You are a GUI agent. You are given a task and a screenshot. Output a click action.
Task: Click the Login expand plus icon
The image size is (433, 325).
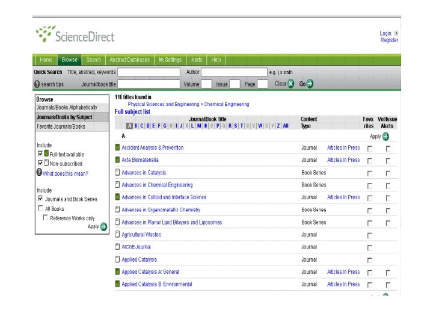(396, 33)
